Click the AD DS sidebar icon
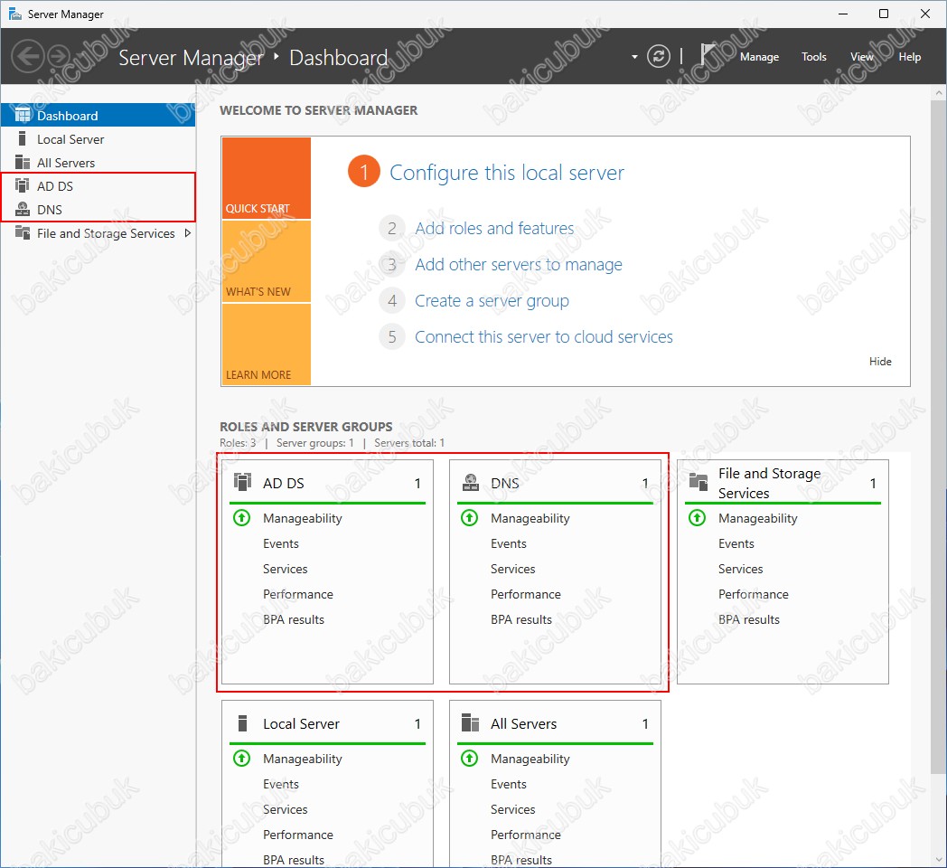 coord(23,185)
